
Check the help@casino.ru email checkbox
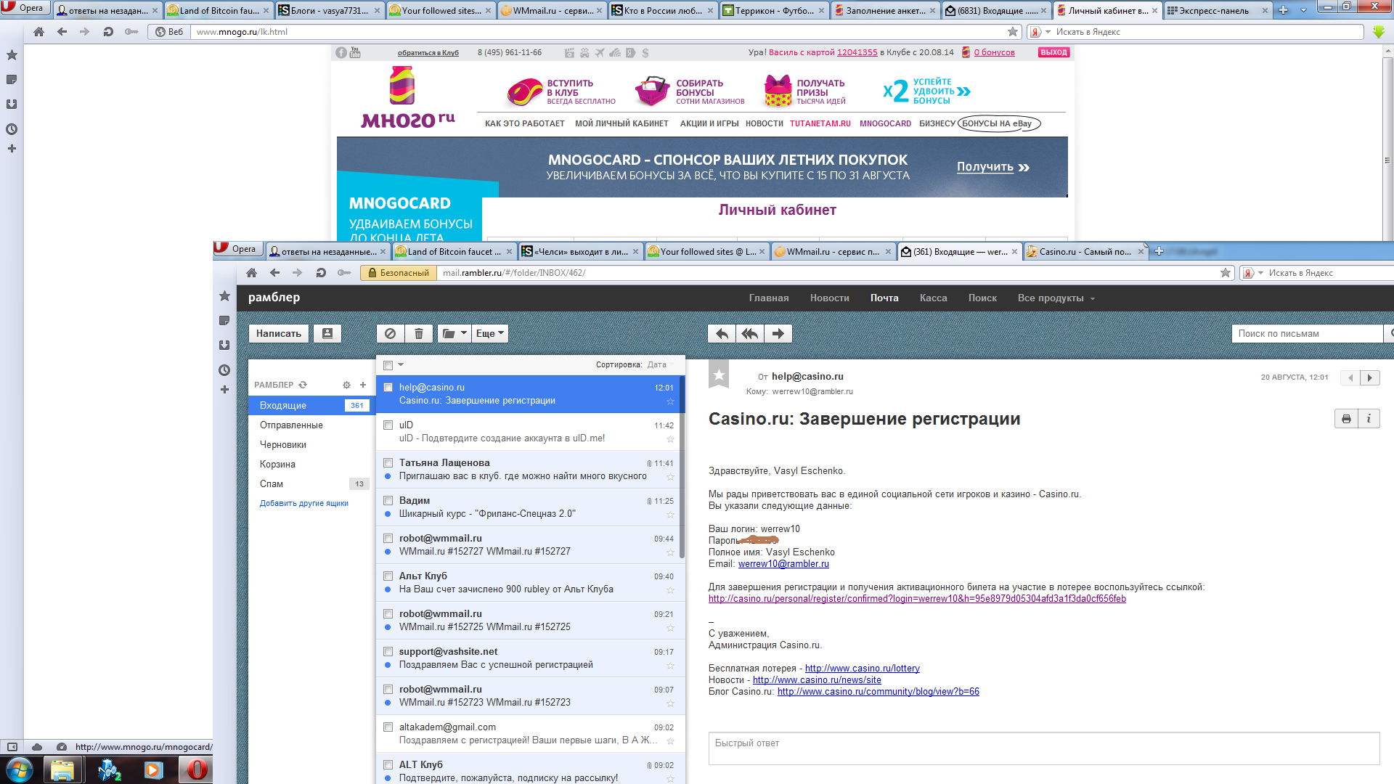coord(388,388)
